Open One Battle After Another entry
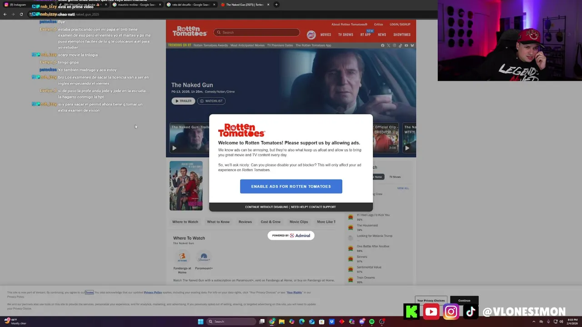The width and height of the screenshot is (582, 327). coord(373,246)
